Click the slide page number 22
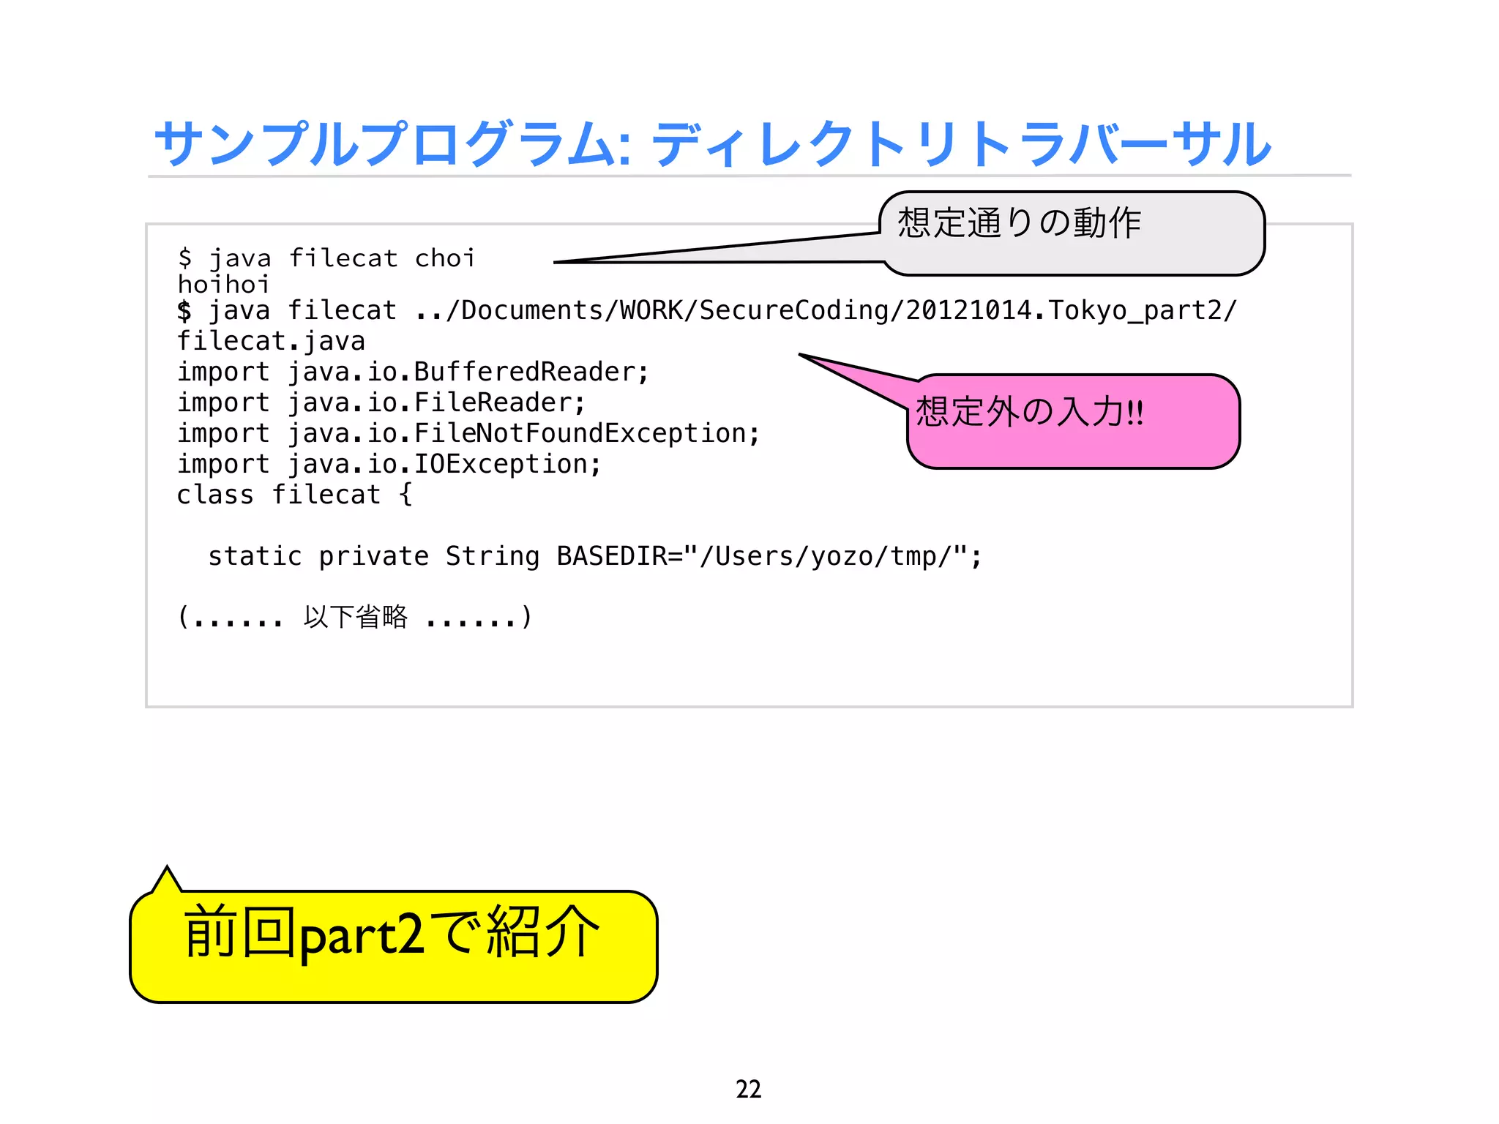The image size is (1499, 1124). point(749,1089)
